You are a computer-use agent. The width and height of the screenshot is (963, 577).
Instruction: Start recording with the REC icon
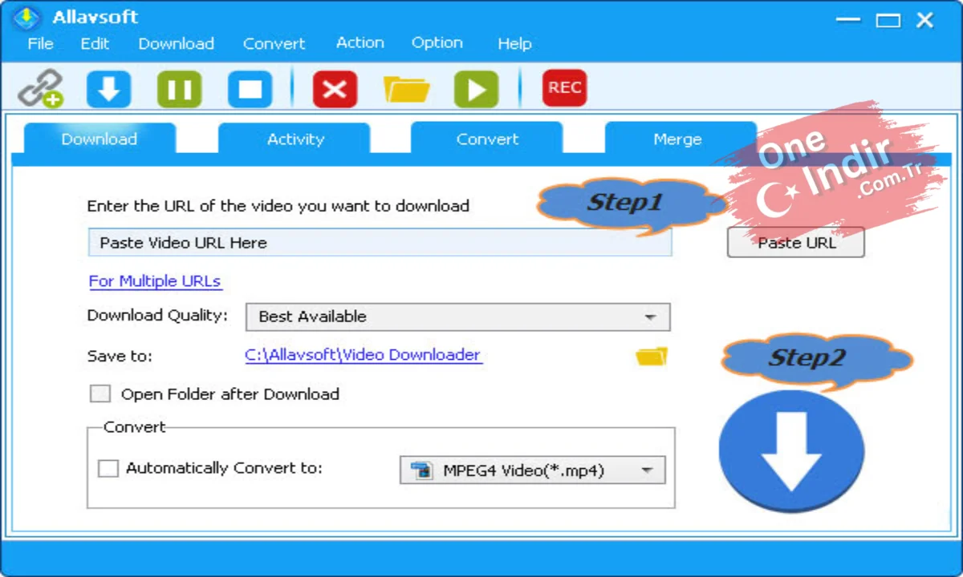pos(564,88)
